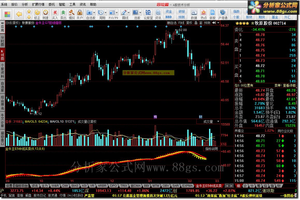Launch 模拟 simulated trading gavel icon
This screenshot has height=200, width=300.
click(x=72, y=13)
